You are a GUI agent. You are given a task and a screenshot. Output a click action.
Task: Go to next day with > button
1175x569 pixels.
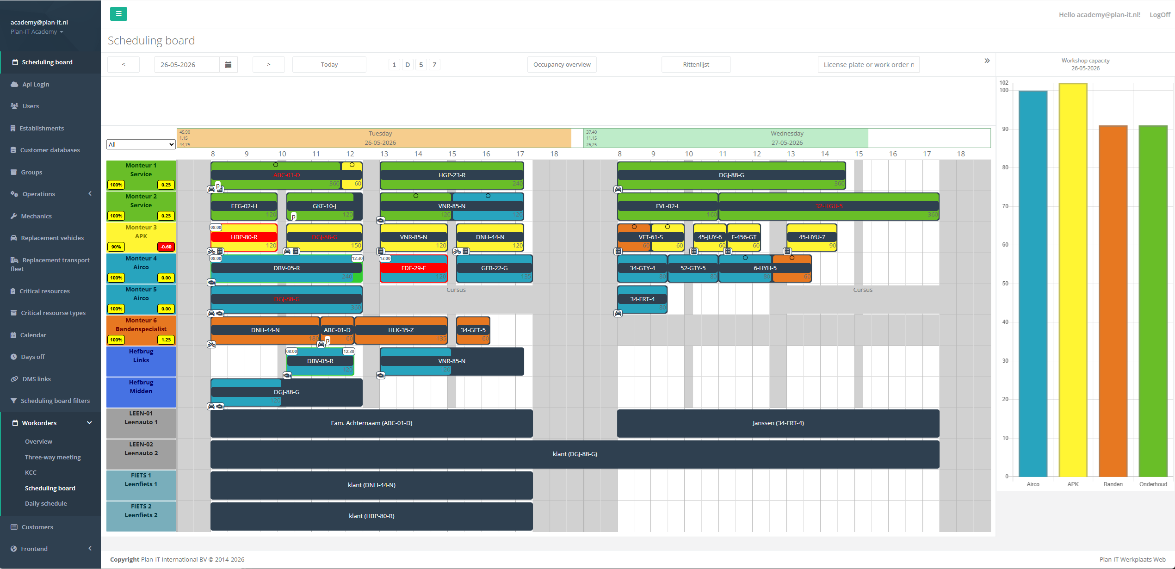click(269, 65)
